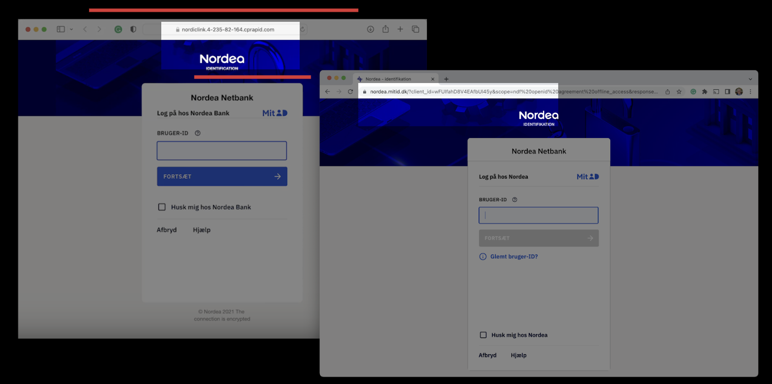This screenshot has height=384, width=772.
Task: Toggle the Chrome side panel
Action: [x=728, y=92]
